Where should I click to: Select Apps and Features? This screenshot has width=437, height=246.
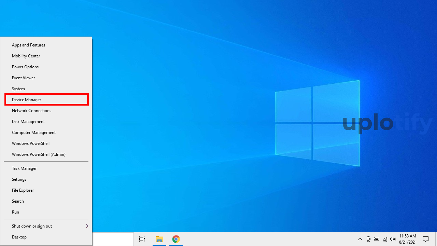tap(28, 45)
